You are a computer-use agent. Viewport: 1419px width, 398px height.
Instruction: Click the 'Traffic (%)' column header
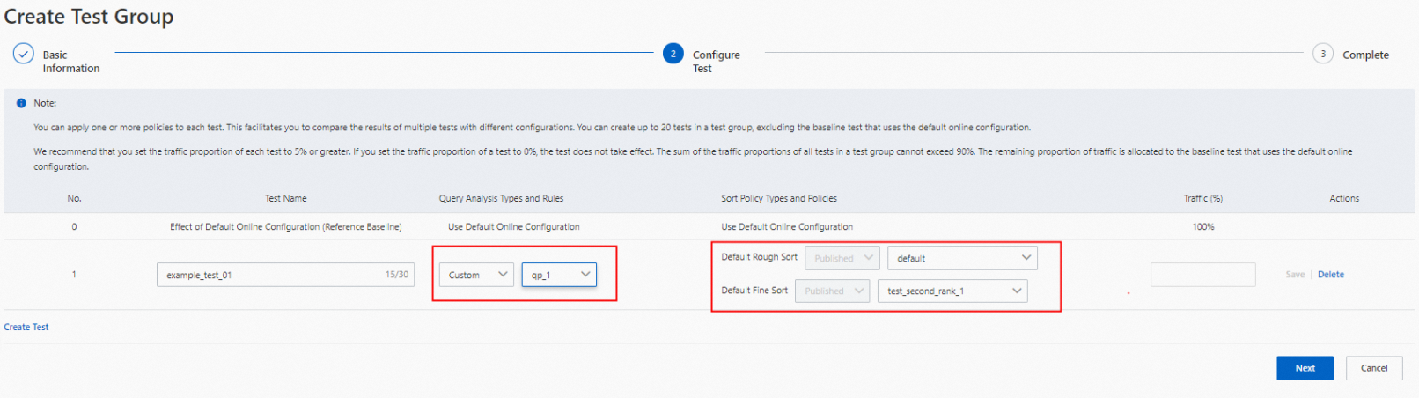click(1202, 198)
